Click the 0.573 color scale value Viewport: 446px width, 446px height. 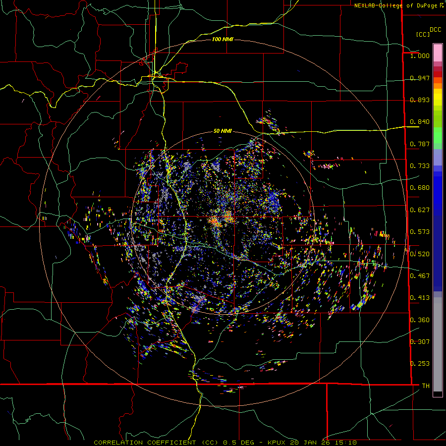tap(420, 232)
